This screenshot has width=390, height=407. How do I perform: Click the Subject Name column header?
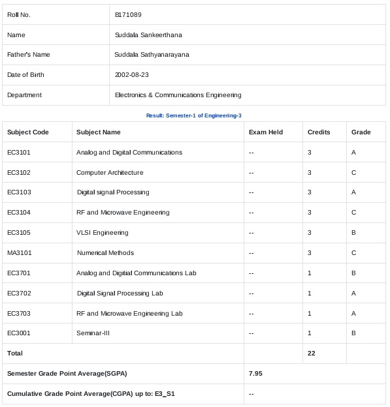pyautogui.click(x=99, y=132)
